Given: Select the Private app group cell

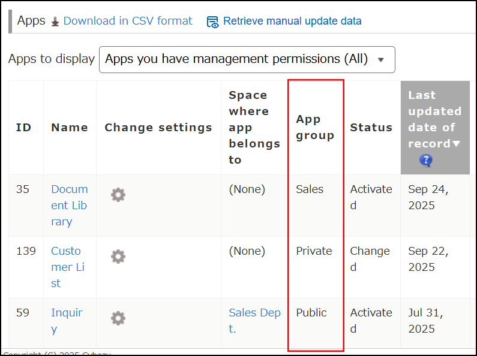Looking at the screenshot, I should [314, 251].
